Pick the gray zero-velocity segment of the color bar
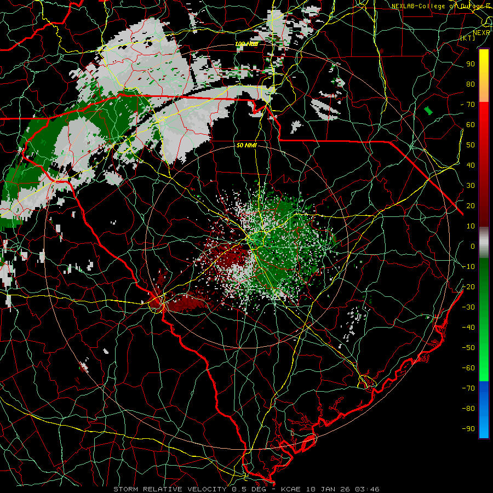This screenshot has width=493, height=493. [x=484, y=243]
